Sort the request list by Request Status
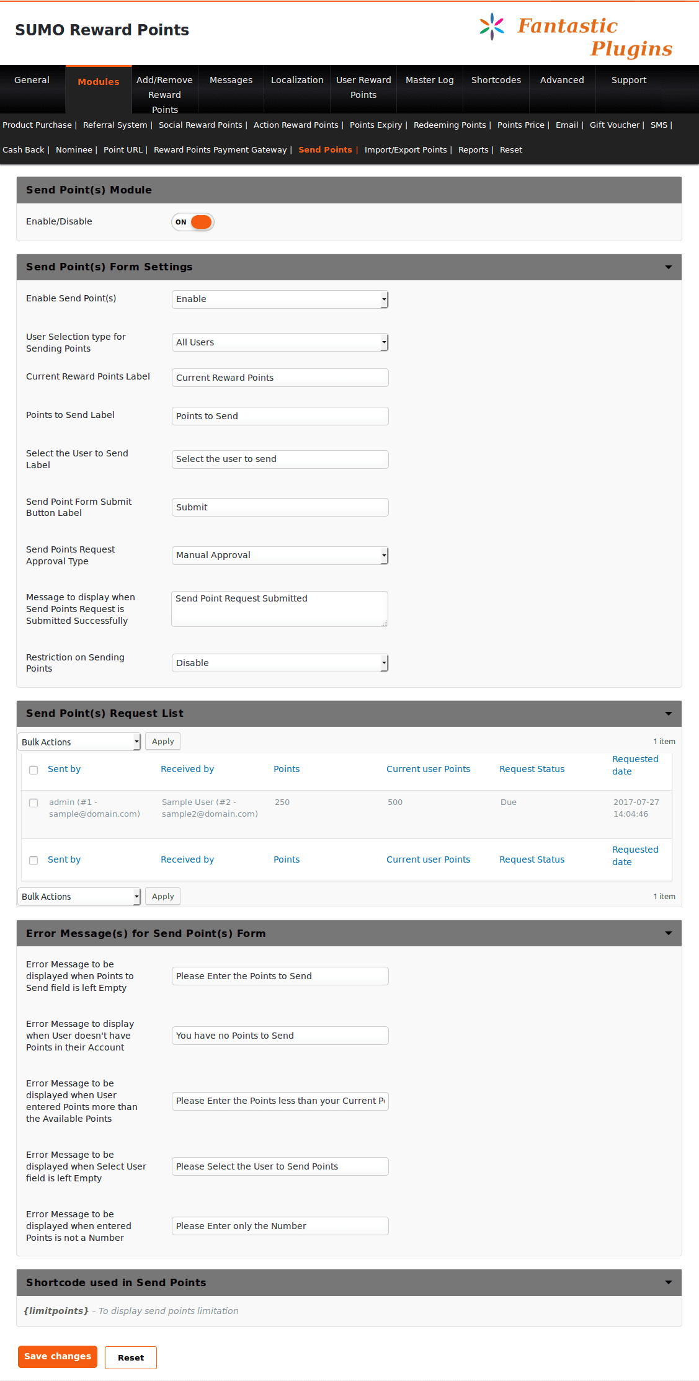The image size is (699, 1381). pyautogui.click(x=532, y=769)
